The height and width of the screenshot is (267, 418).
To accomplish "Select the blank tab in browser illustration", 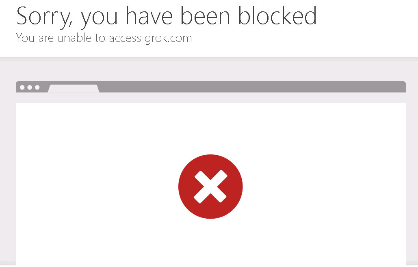I will point(74,89).
